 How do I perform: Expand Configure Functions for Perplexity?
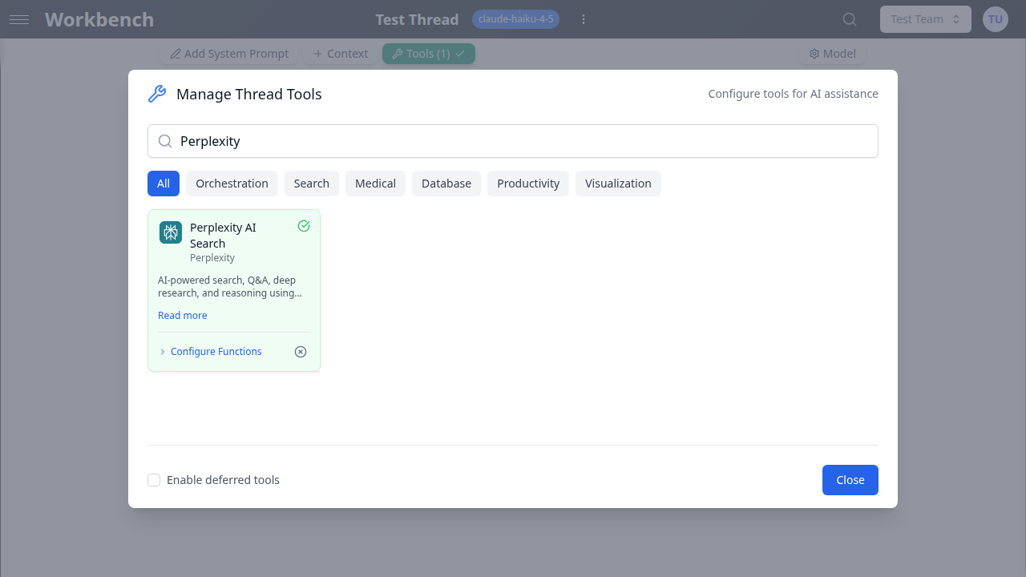pos(210,351)
